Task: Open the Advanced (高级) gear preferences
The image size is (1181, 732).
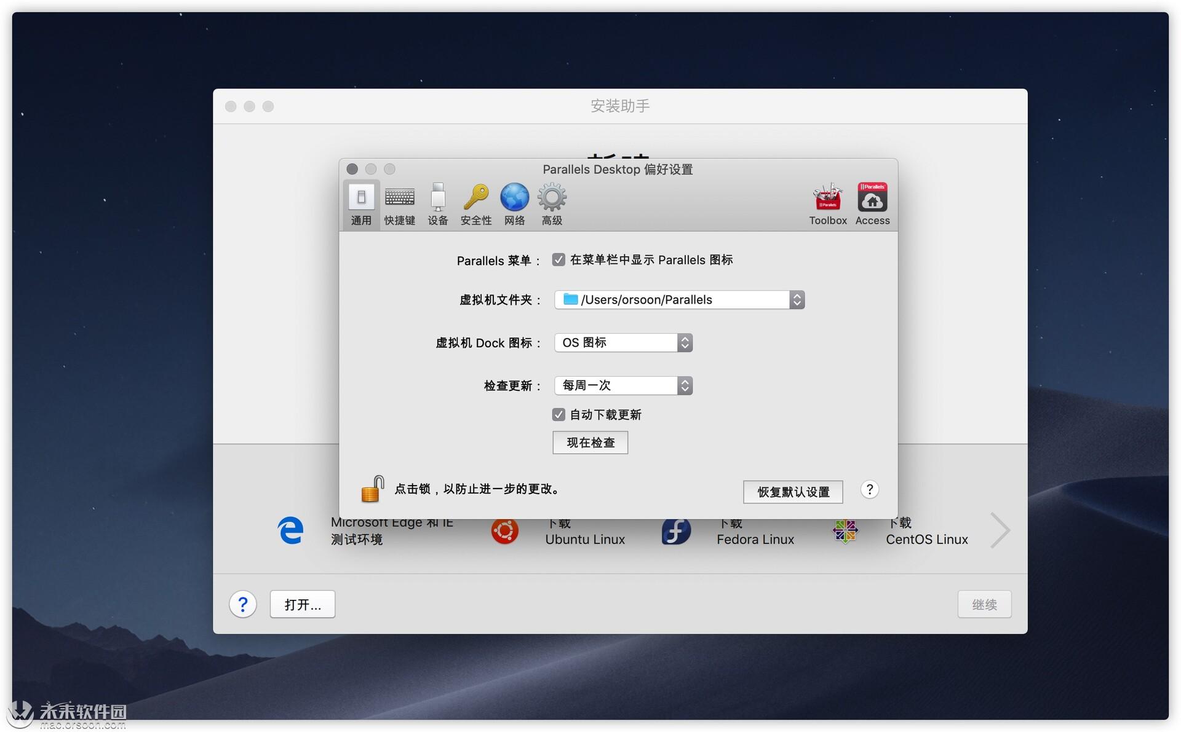Action: pyautogui.click(x=552, y=205)
